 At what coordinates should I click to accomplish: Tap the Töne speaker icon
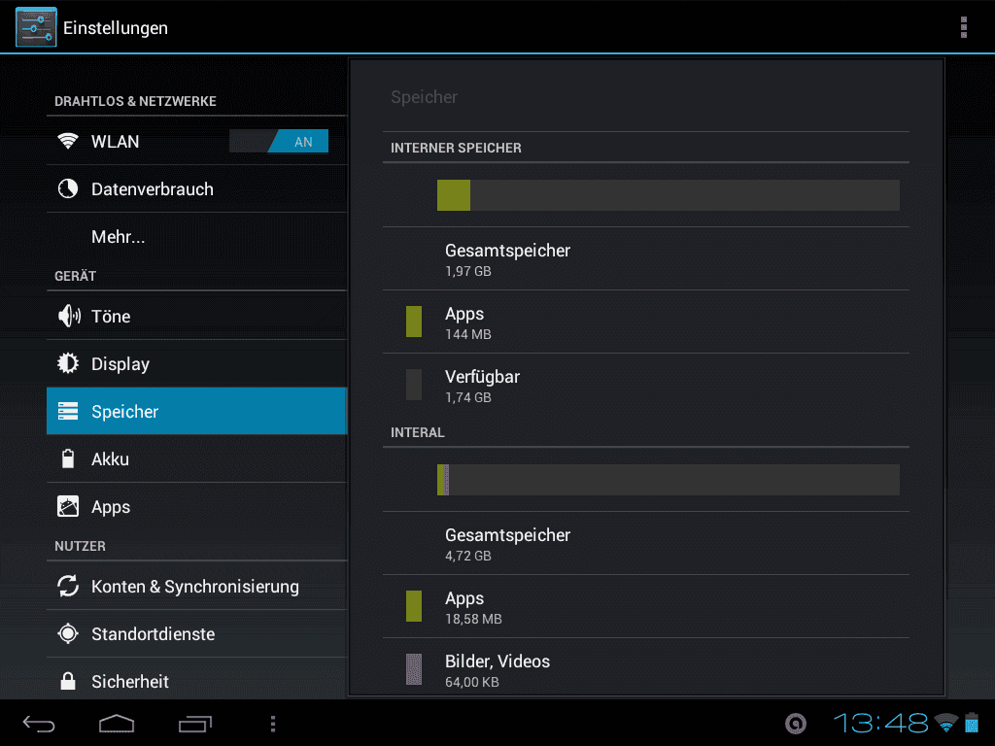pyautogui.click(x=69, y=316)
